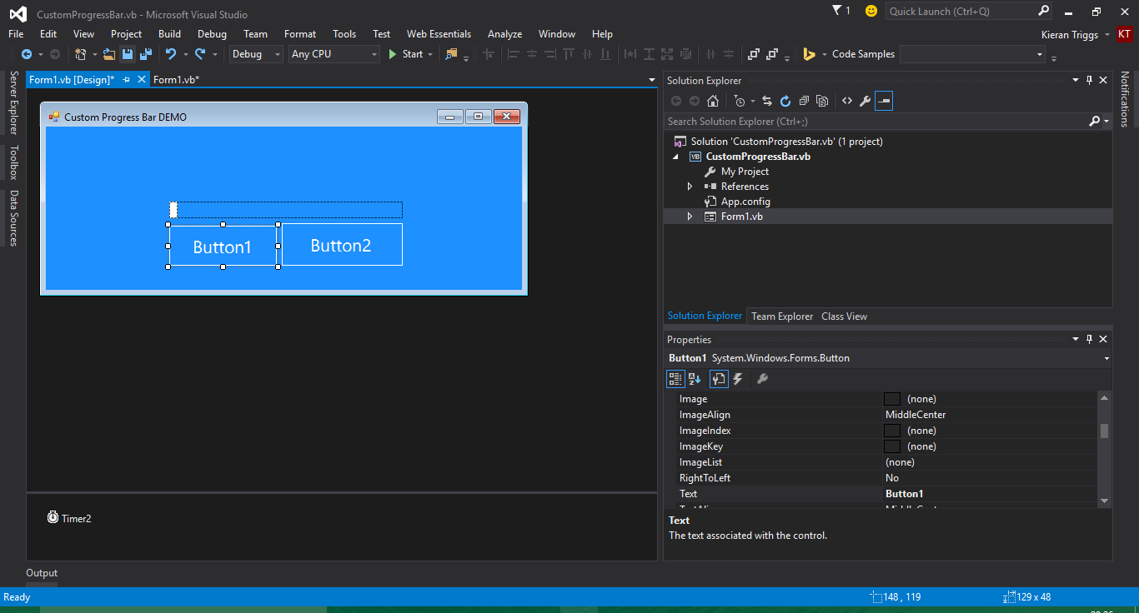The image size is (1139, 613).
Task: Collapse the CustomProgressBar.vb project node
Action: tap(675, 157)
